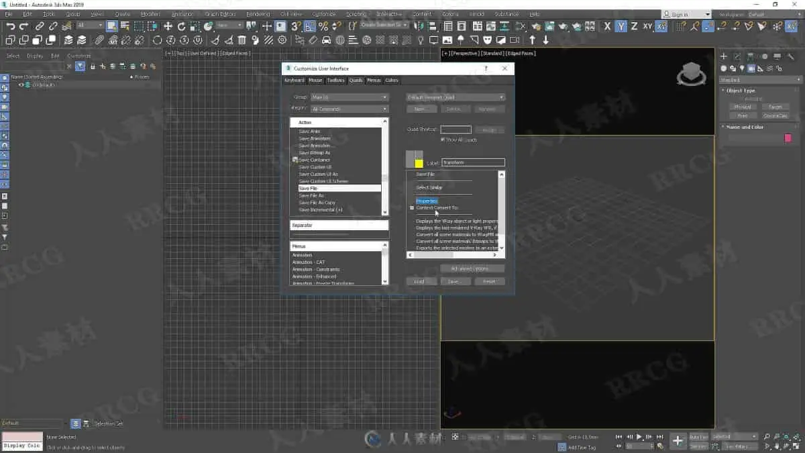Click the pink object color swatch

pos(788,138)
